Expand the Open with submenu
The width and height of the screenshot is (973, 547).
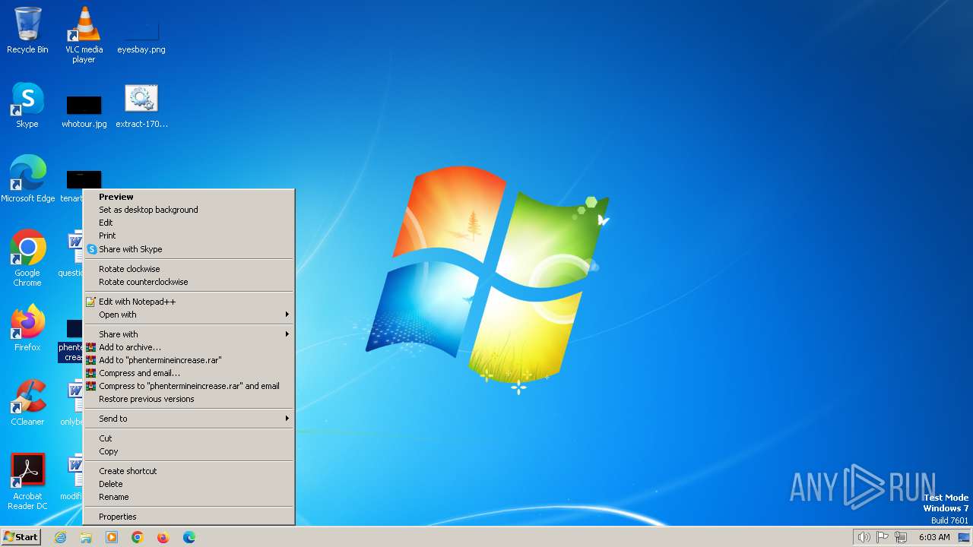[x=189, y=315]
